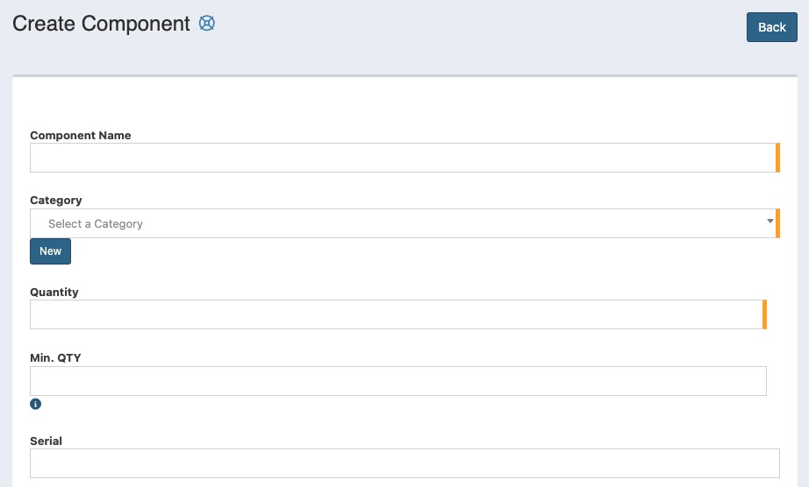Click the Select a Category placeholder text
Screen dimensions: 809x487
pos(96,223)
